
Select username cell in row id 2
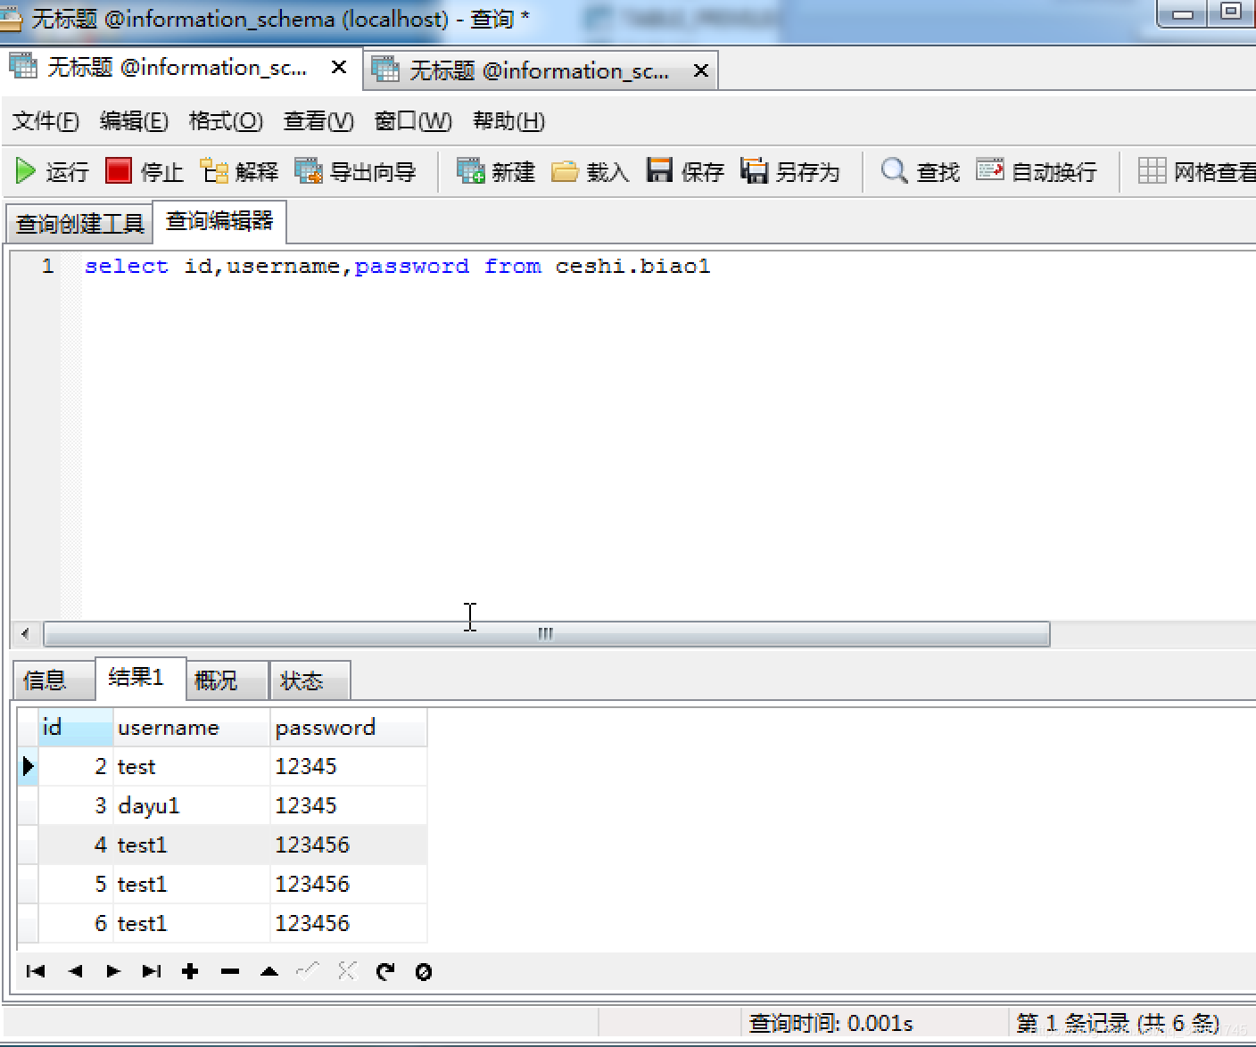tap(191, 766)
